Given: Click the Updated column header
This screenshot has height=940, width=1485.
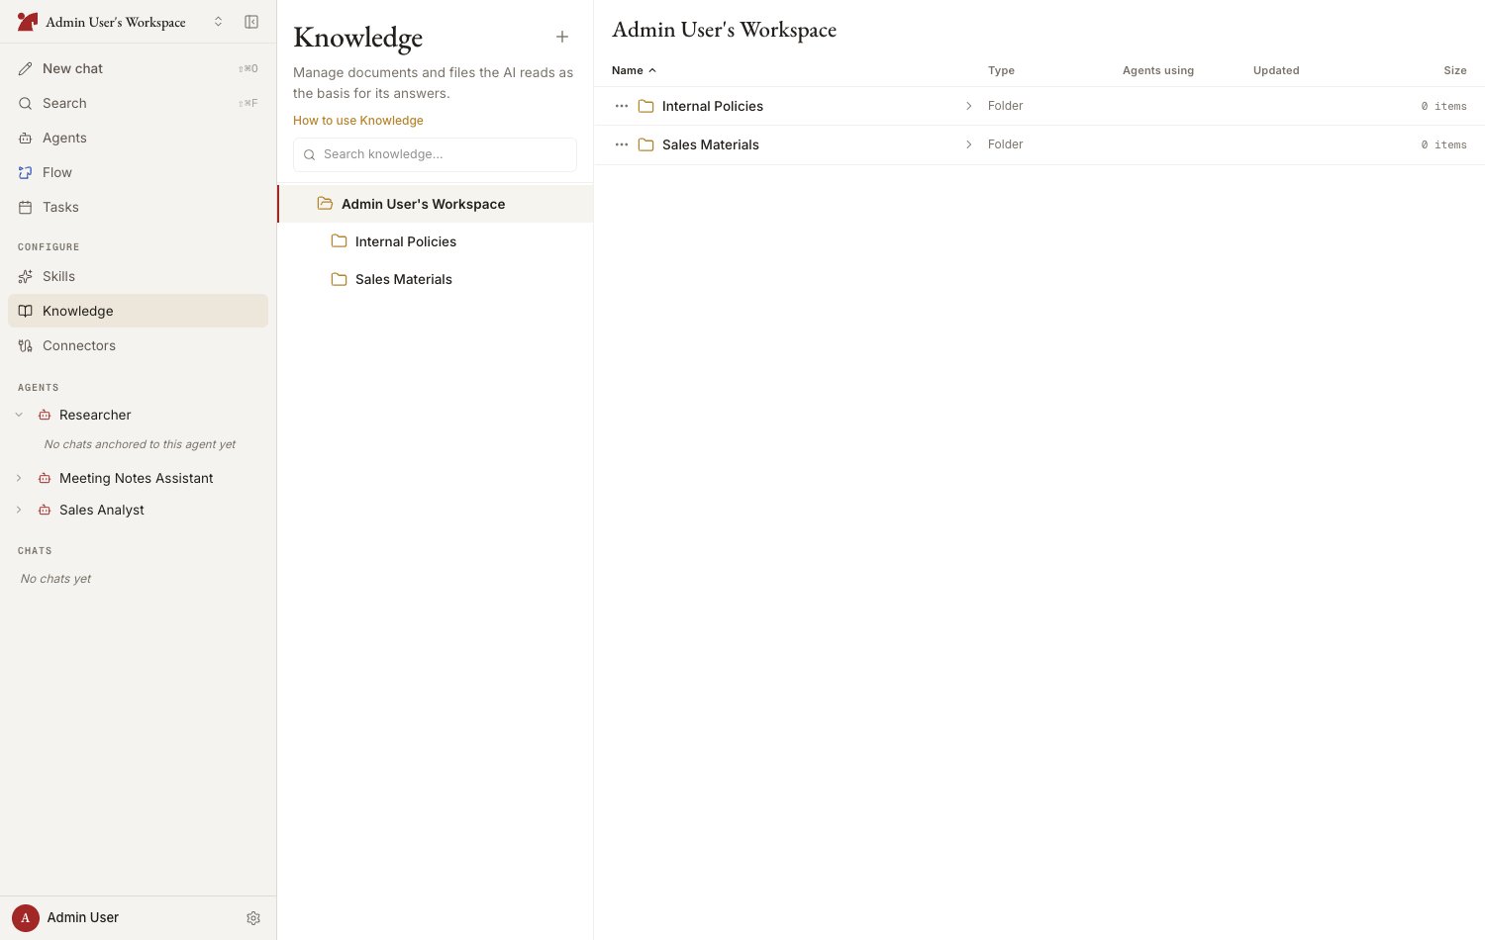Looking at the screenshot, I should point(1276,70).
